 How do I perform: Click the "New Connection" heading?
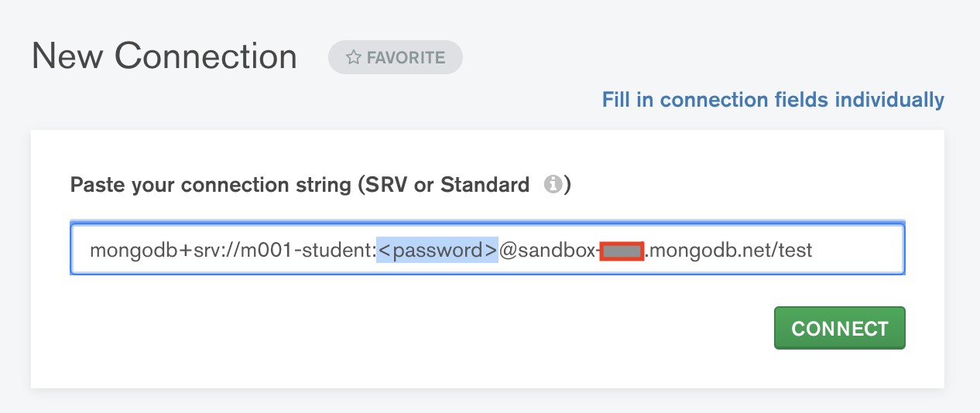coord(164,56)
